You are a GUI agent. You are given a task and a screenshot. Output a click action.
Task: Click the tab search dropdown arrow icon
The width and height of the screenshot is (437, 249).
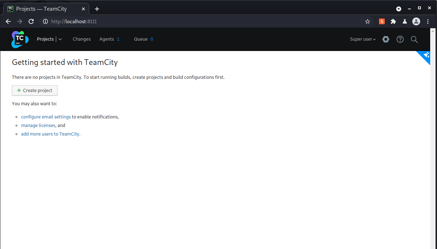[399, 9]
